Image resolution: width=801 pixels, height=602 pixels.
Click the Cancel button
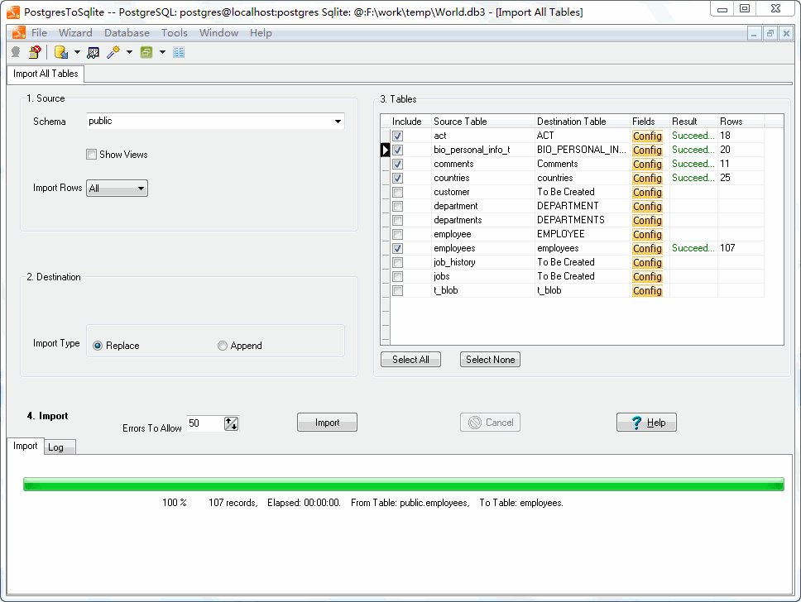tap(491, 423)
